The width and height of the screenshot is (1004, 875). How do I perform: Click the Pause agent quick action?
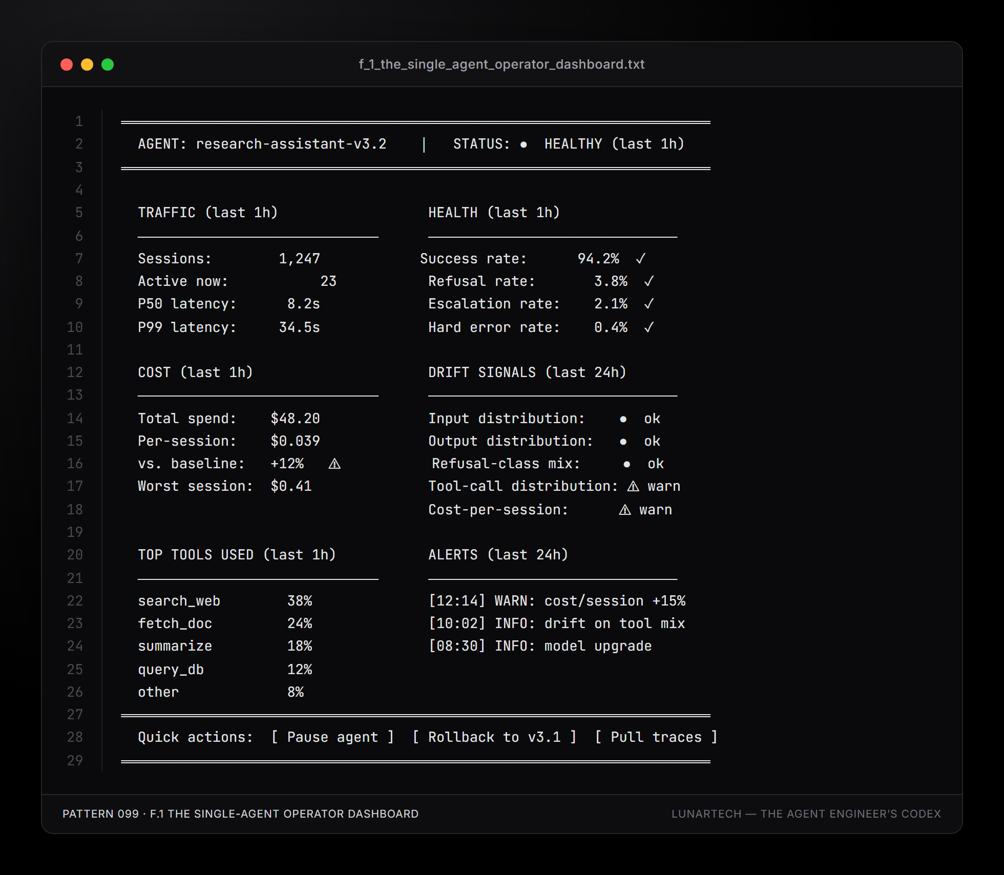332,737
